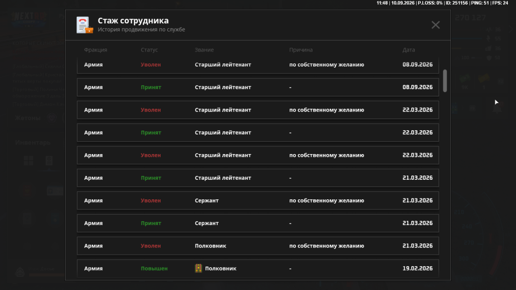Click date in the Уволен Сержант row

[418, 201]
